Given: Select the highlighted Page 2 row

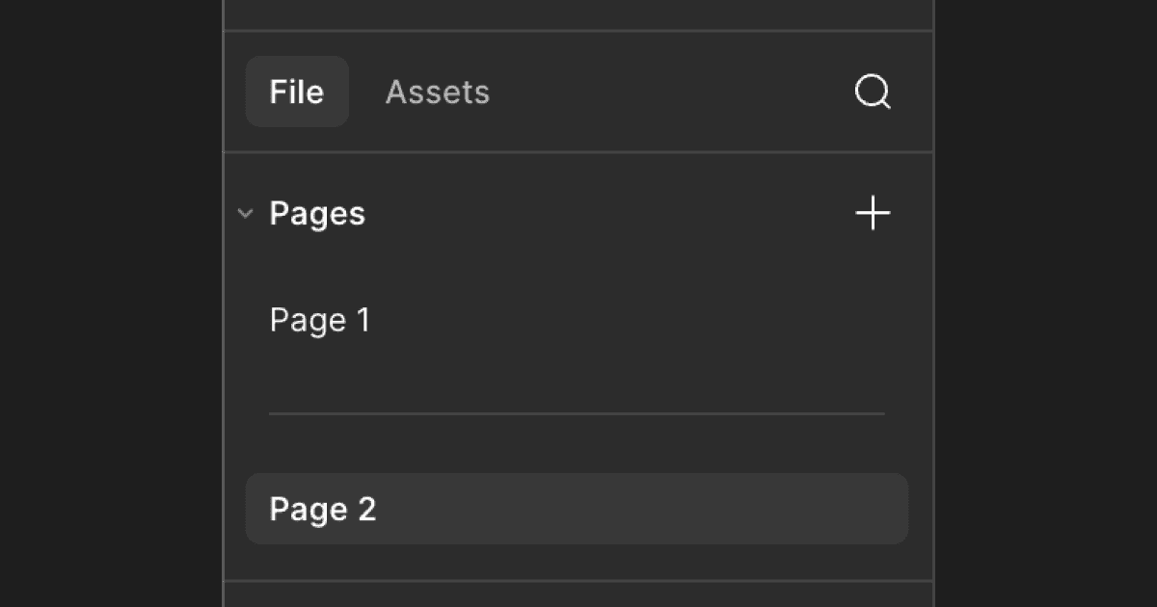Looking at the screenshot, I should click(x=577, y=509).
